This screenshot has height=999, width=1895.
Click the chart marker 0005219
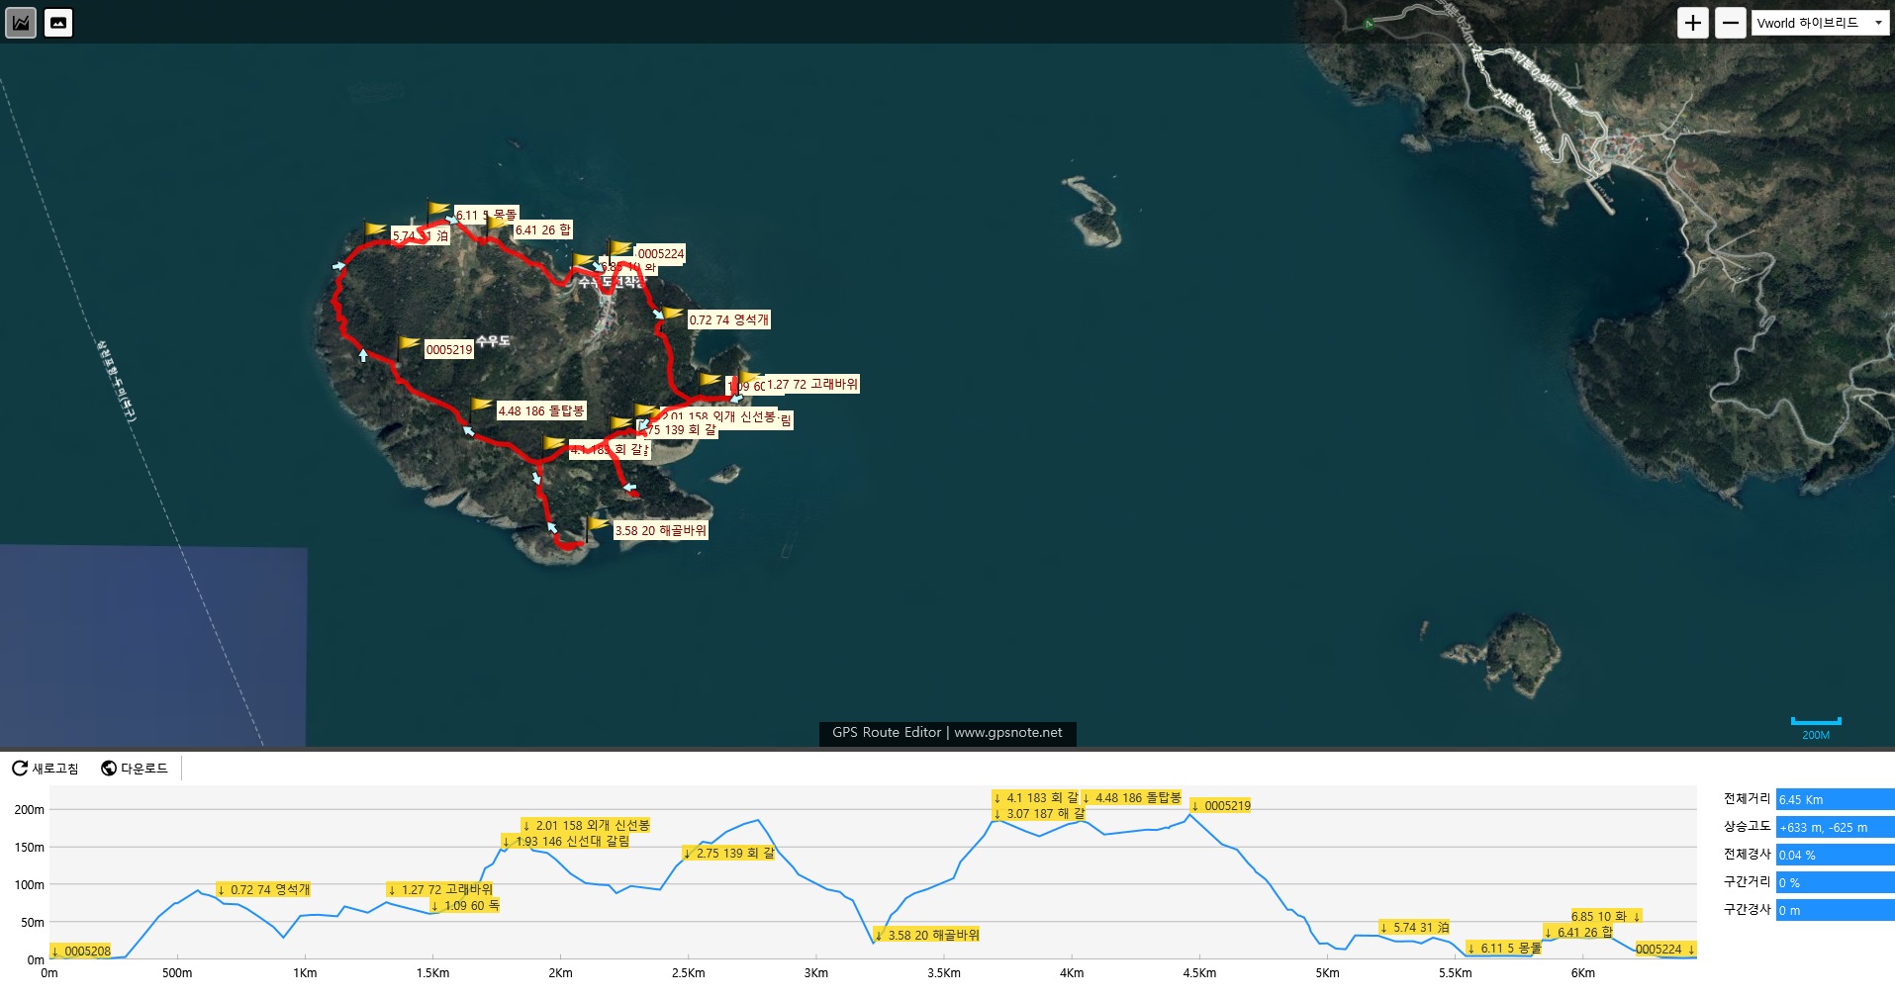(x=1221, y=805)
